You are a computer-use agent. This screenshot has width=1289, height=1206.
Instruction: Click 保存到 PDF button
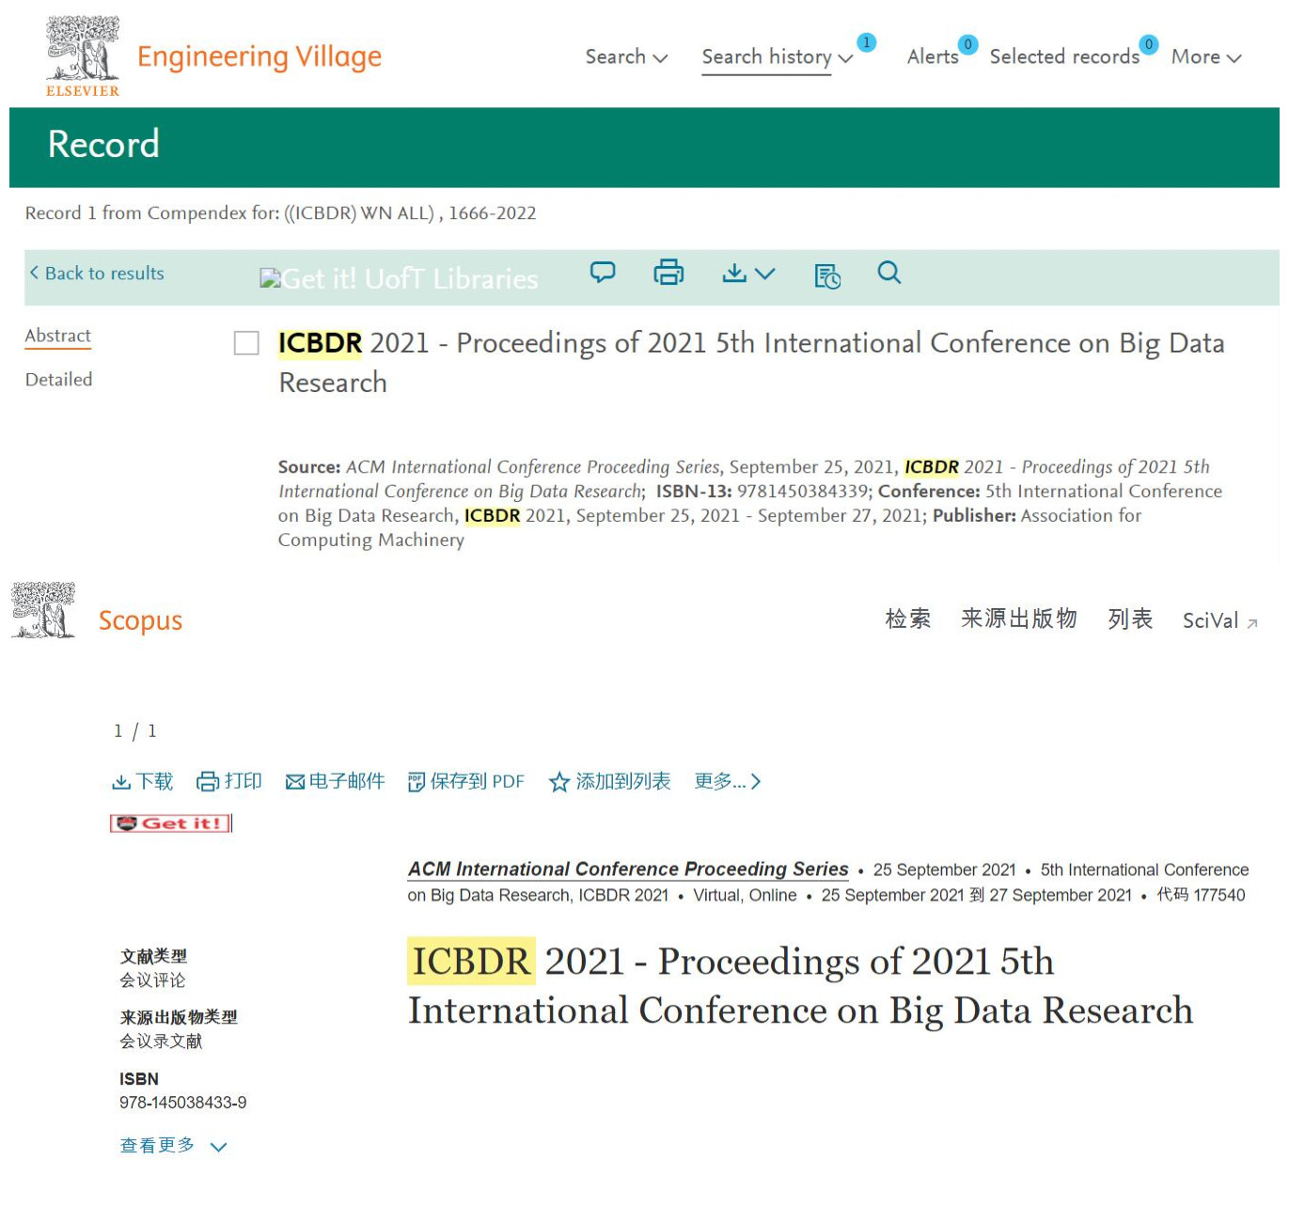coord(466,782)
